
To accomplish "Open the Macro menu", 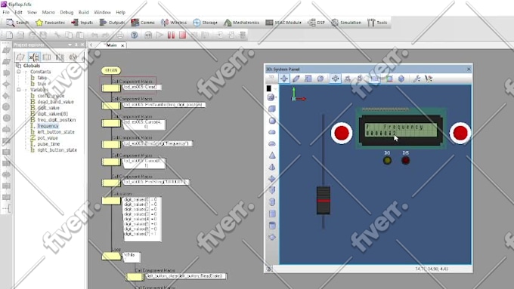I will pyautogui.click(x=48, y=12).
